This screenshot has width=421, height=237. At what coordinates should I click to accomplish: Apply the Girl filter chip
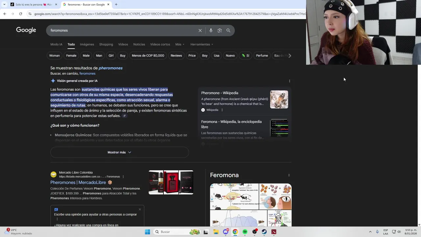point(111,56)
